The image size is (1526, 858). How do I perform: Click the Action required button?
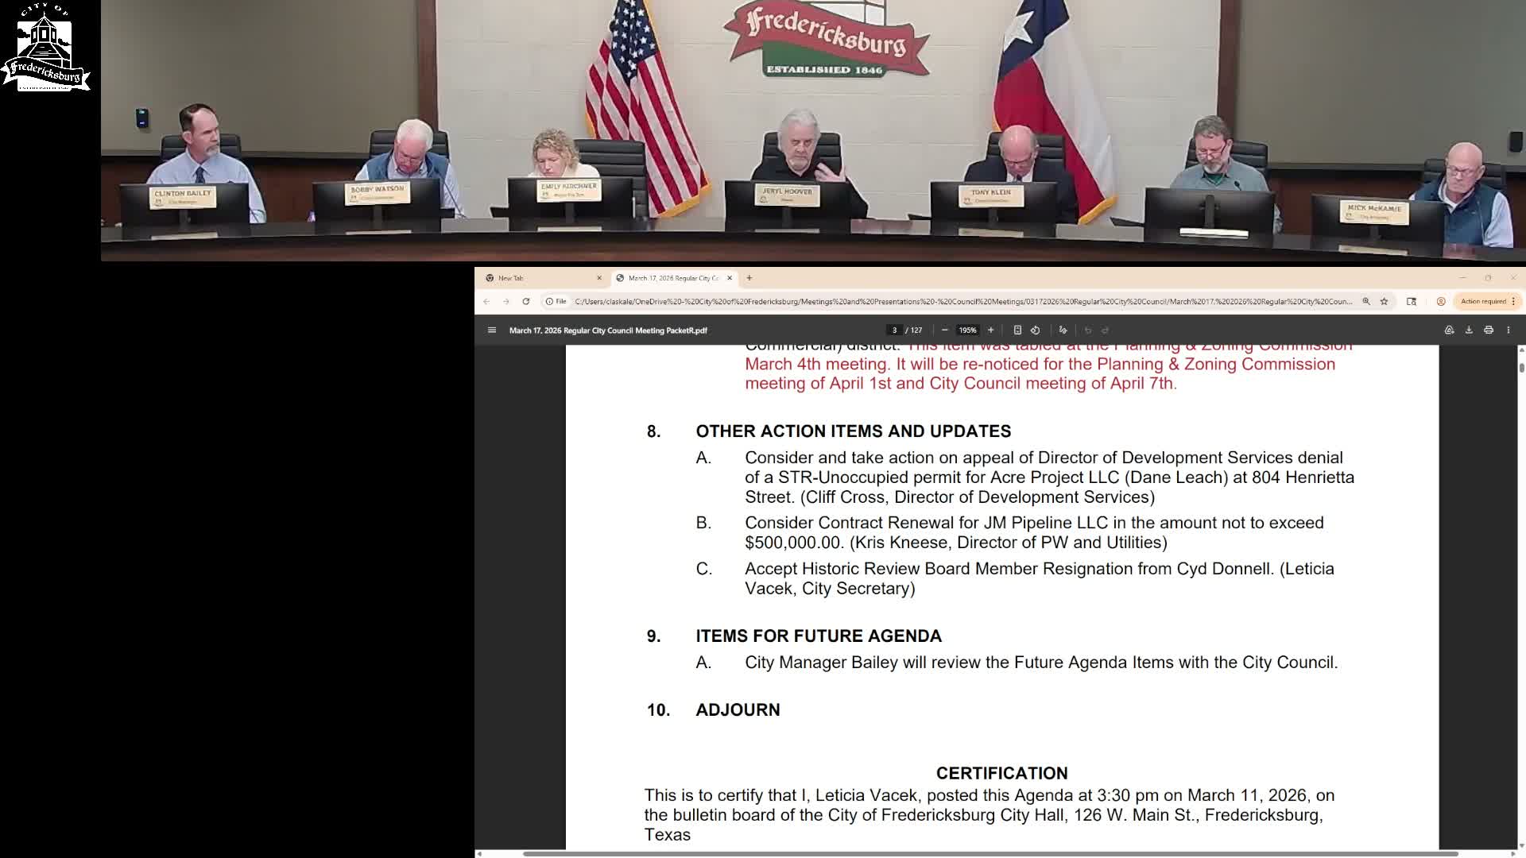pos(1484,302)
